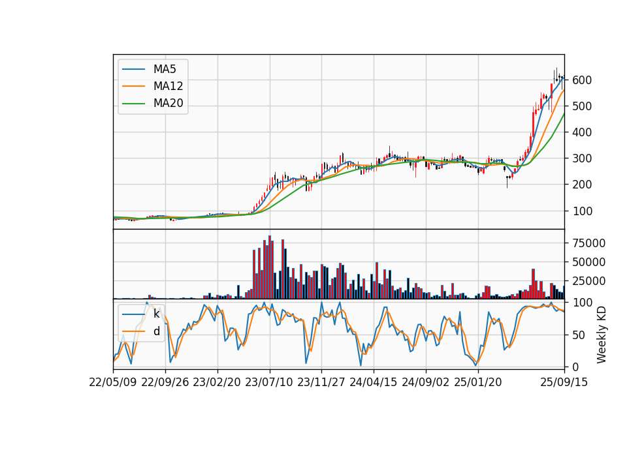Click the 50 label on the KD axis
This screenshot has width=627, height=450.
(579, 335)
